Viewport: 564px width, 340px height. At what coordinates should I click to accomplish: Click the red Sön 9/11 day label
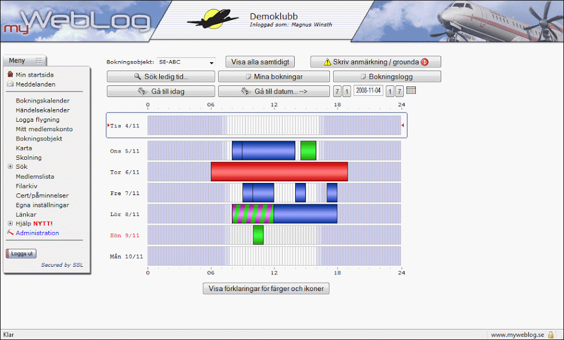124,235
